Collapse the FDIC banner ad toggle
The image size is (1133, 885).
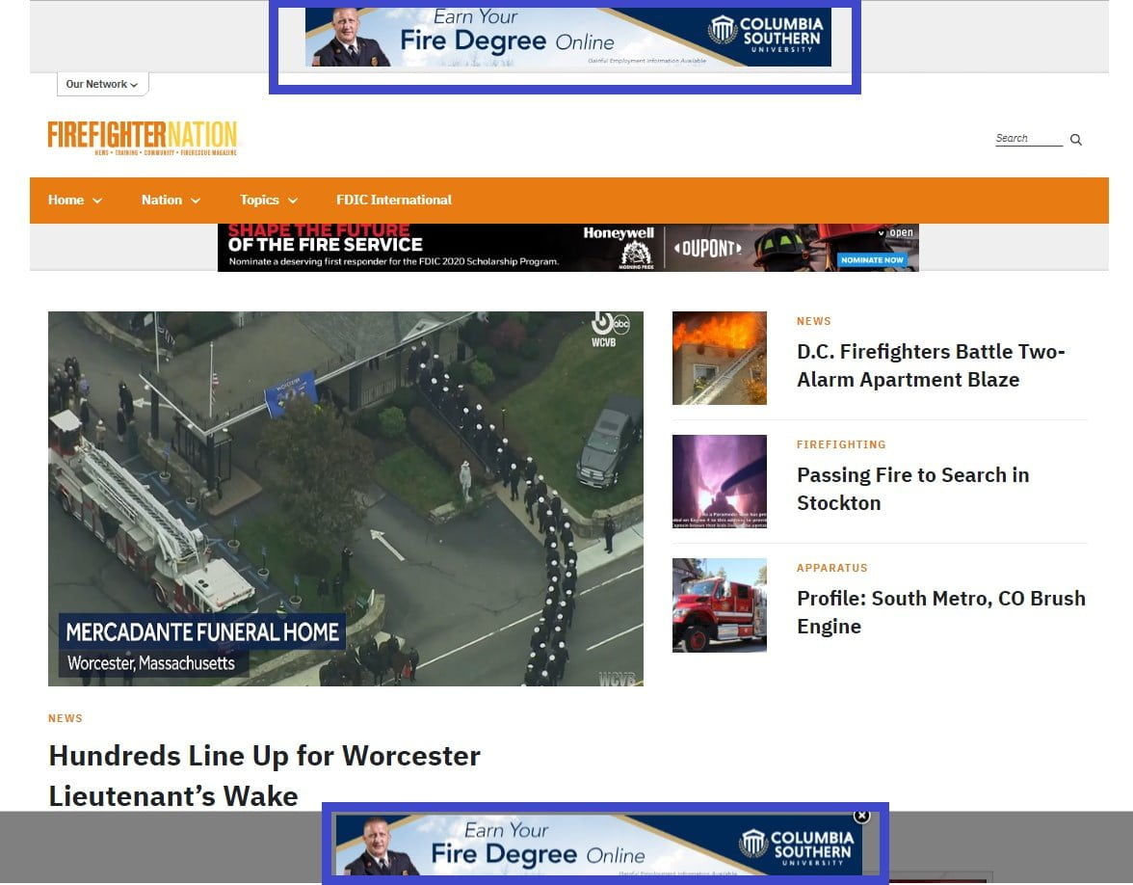[x=896, y=232]
